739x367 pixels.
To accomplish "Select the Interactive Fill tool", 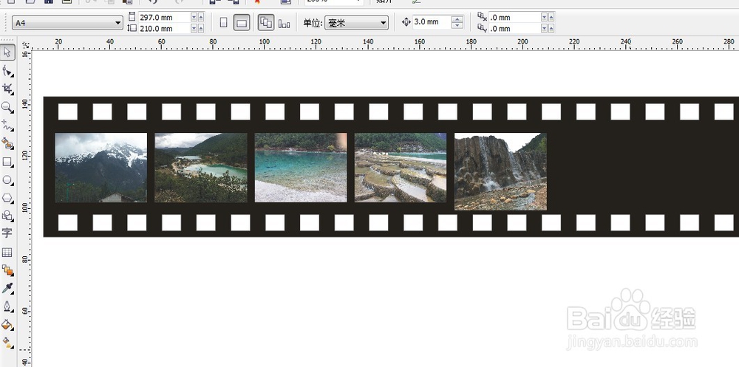I will (7, 342).
